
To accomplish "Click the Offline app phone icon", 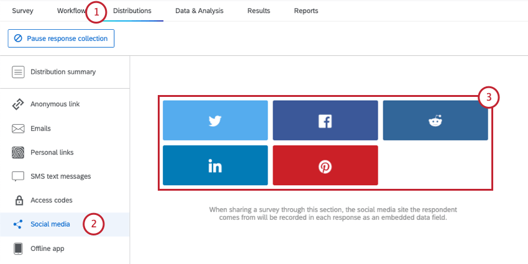I will [x=18, y=248].
